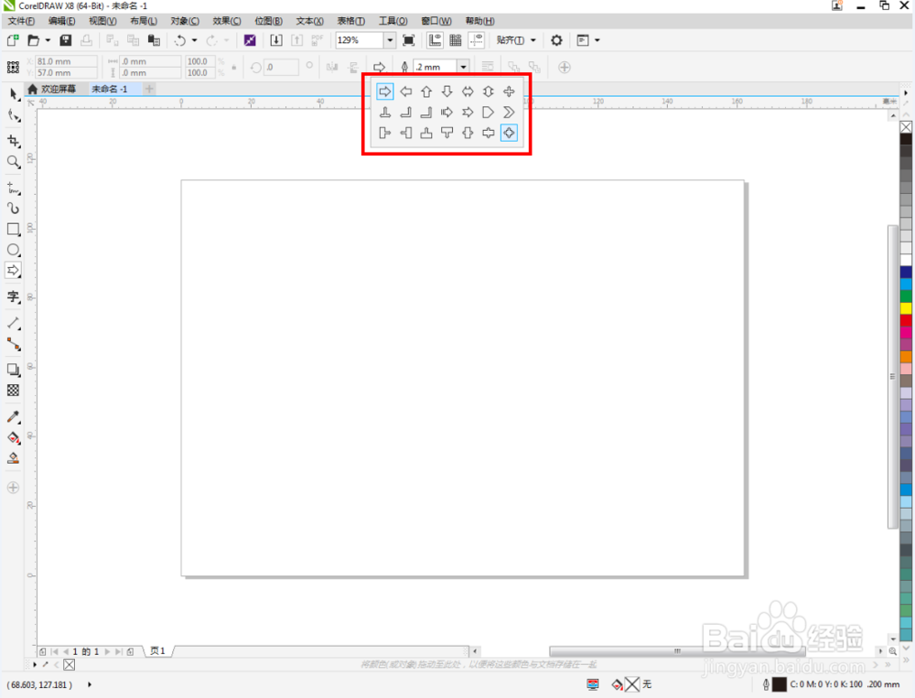Open the 编辑 menu
Viewport: 915px width, 698px height.
click(x=62, y=21)
